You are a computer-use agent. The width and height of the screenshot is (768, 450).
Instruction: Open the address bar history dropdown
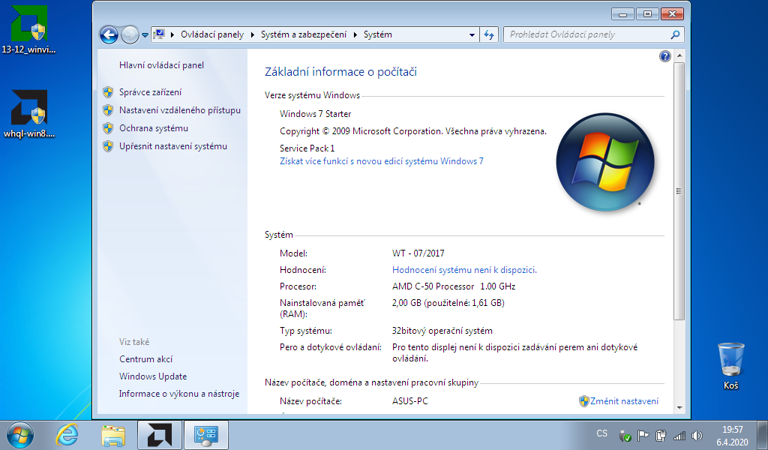pos(472,34)
